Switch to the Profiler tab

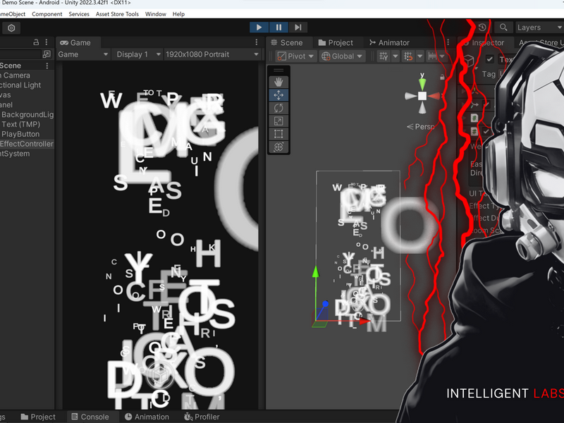click(202, 417)
